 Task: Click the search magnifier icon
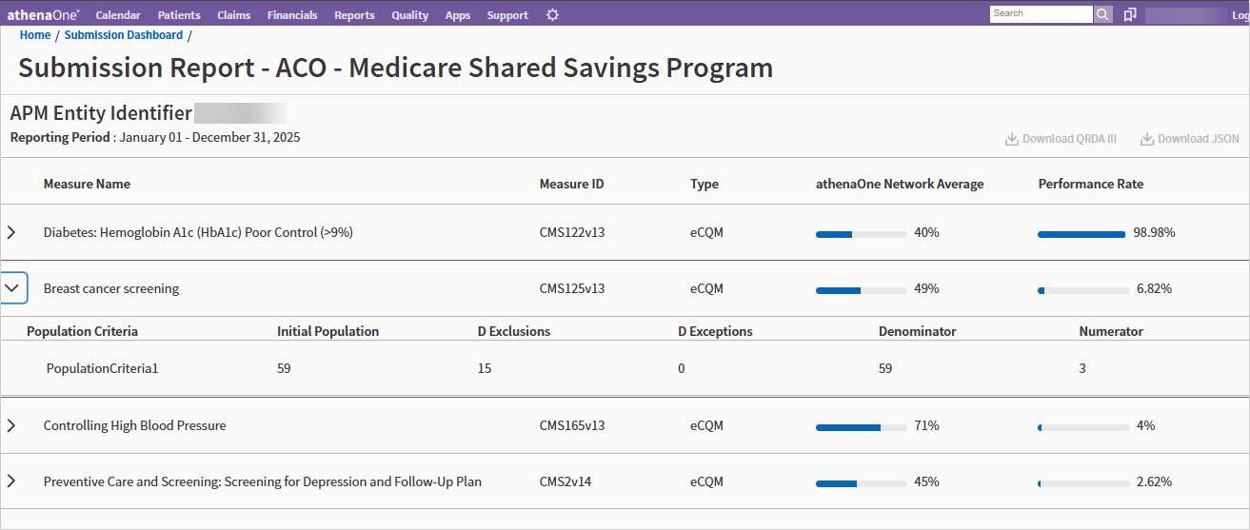[1102, 14]
